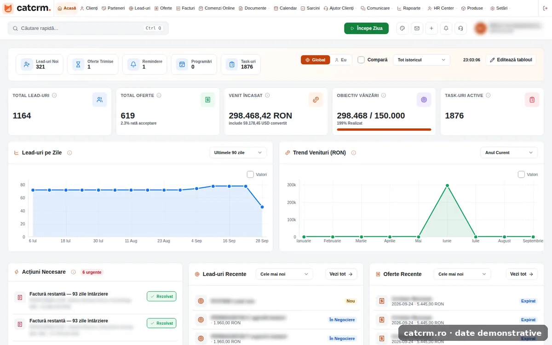Go to the Acasă tab
This screenshot has width=552, height=345.
[x=67, y=8]
